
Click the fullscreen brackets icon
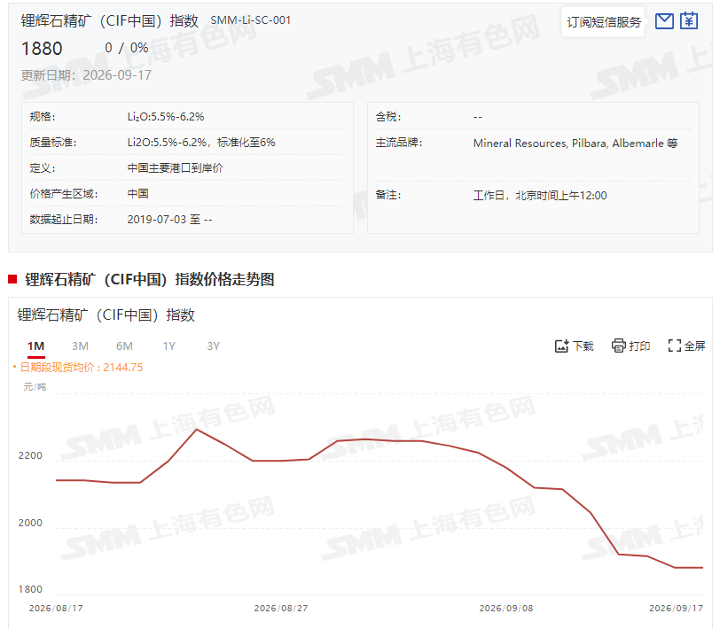tap(674, 346)
